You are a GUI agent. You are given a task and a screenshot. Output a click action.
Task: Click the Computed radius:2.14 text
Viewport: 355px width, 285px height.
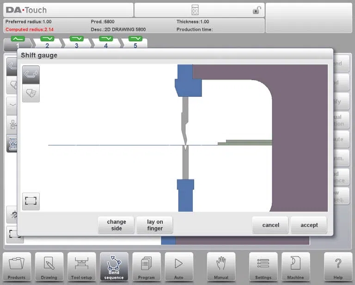point(30,30)
